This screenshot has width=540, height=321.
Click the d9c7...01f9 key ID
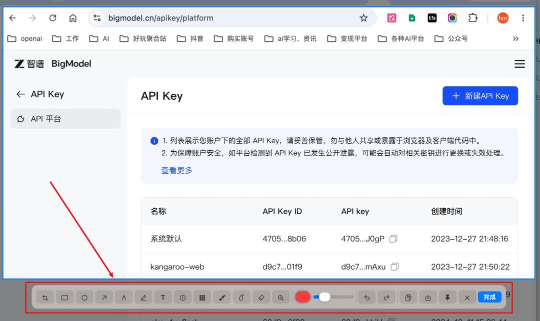point(282,267)
